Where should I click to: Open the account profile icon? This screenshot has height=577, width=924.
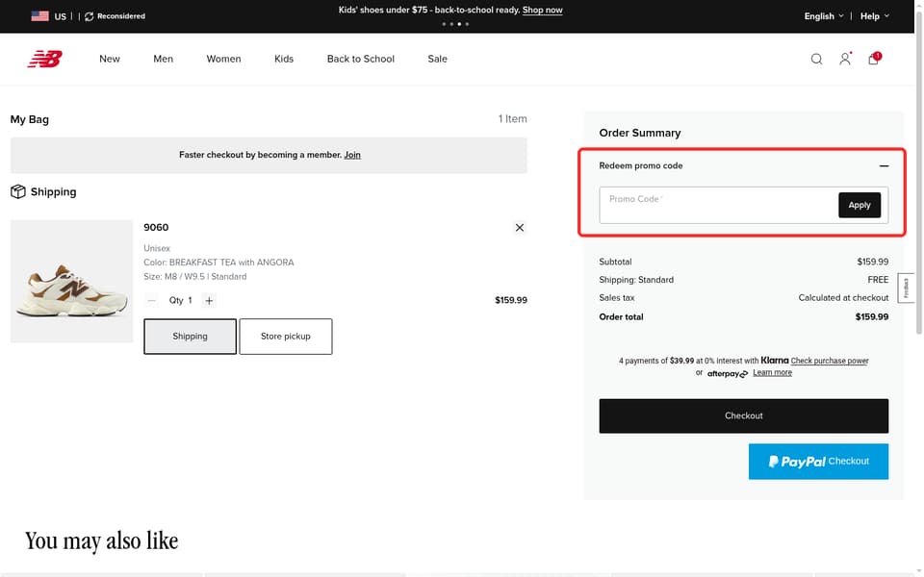(845, 59)
